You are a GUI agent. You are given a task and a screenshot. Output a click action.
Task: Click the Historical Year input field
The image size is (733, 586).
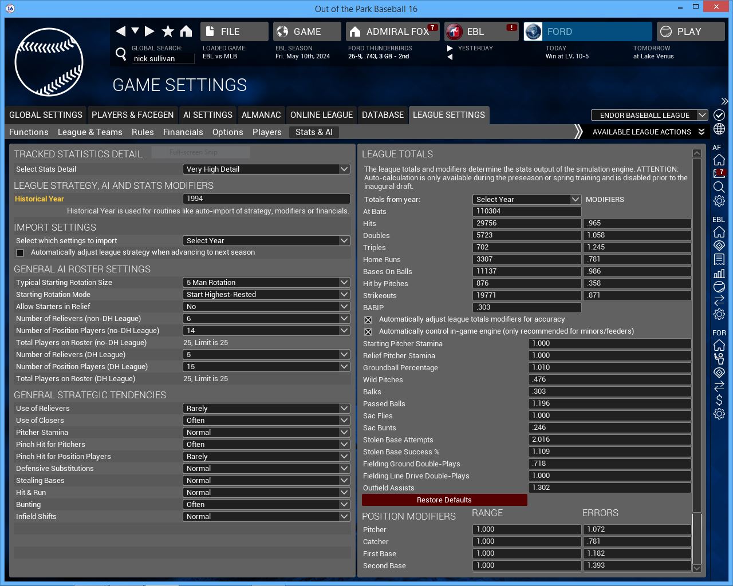click(x=266, y=199)
